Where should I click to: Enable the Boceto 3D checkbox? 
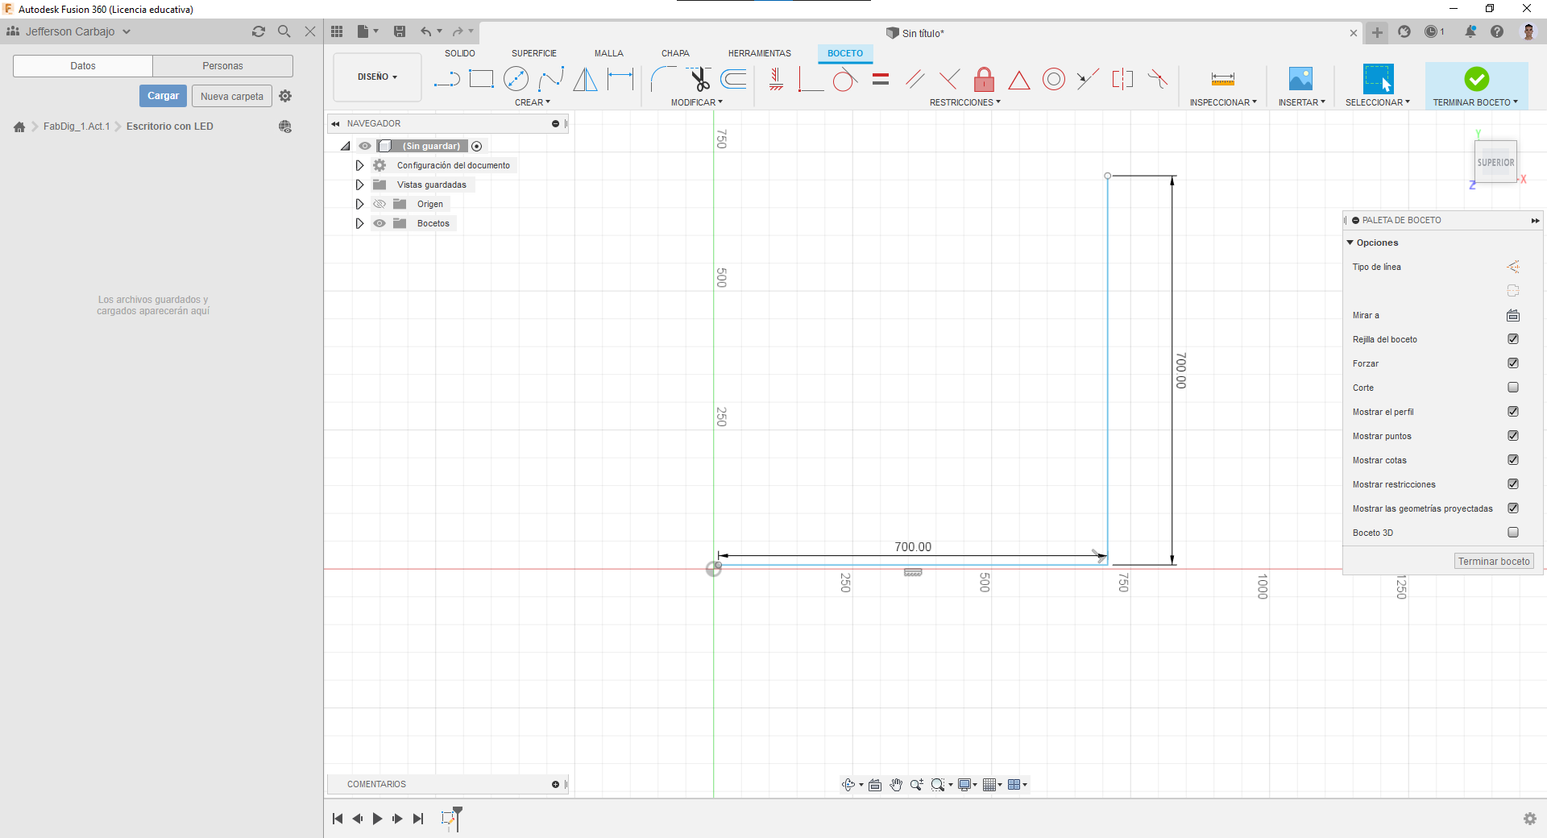point(1513,533)
